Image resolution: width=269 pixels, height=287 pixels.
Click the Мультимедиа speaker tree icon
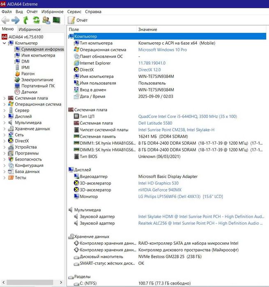click(10, 123)
